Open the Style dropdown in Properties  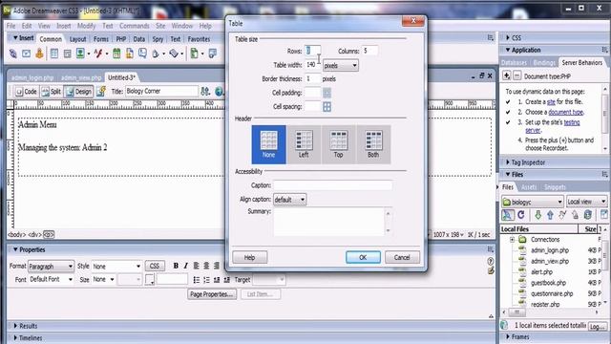[x=116, y=267]
